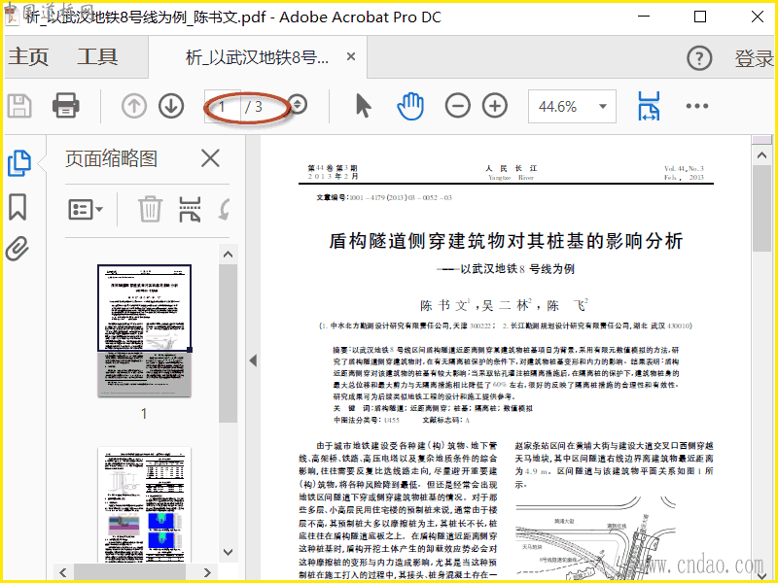
Task: Select the 析_以武汉地铁8号 document tab
Action: 257,57
